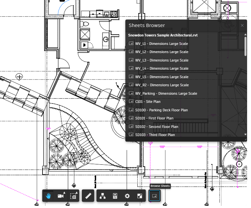Open the Model browser panel

point(103,196)
